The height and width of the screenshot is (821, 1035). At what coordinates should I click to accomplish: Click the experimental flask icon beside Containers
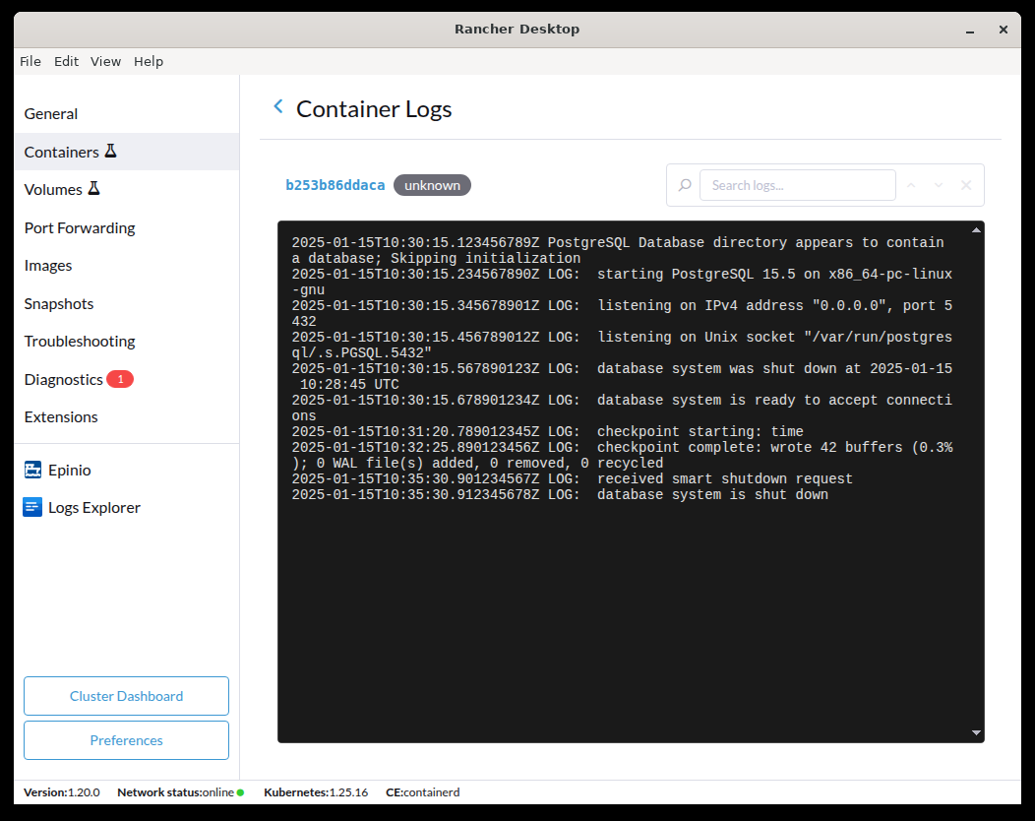pos(112,151)
